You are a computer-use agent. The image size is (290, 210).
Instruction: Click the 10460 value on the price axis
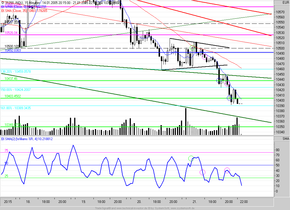coord(280,69)
